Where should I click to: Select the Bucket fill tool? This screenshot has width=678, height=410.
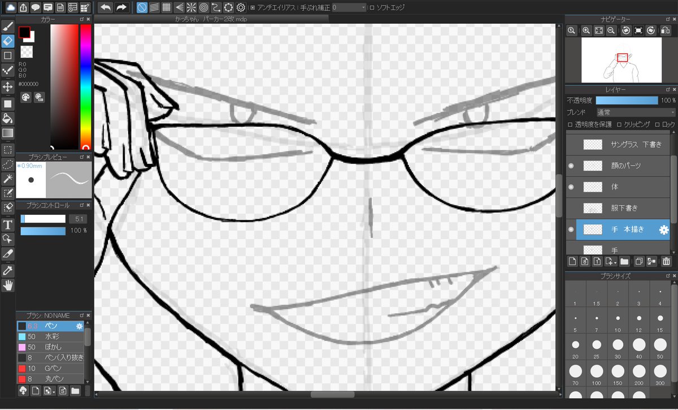[x=8, y=118]
